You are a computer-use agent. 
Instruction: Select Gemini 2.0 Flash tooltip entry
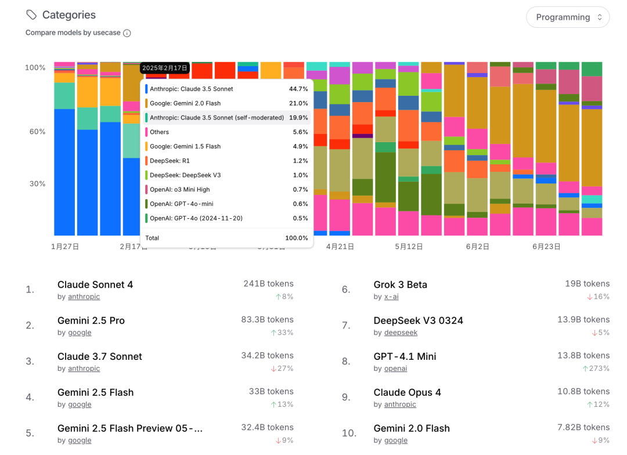pyautogui.click(x=227, y=103)
